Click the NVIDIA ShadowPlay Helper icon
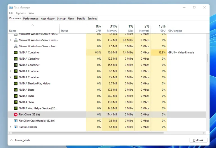The height and width of the screenshot is (148, 216). tap(16, 84)
